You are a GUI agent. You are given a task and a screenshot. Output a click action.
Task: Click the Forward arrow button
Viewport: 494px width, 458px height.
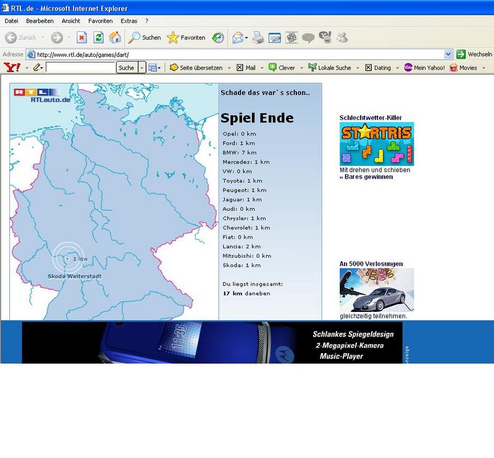pyautogui.click(x=57, y=38)
